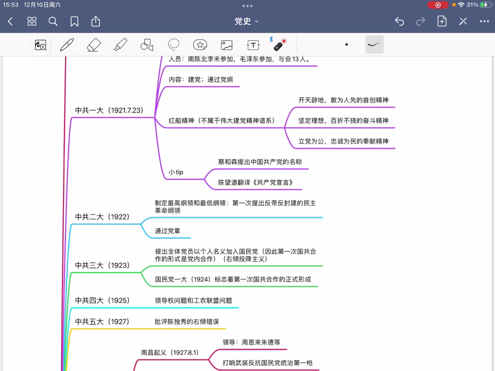Open the Elements sticker tool
495x371 pixels.
200,45
